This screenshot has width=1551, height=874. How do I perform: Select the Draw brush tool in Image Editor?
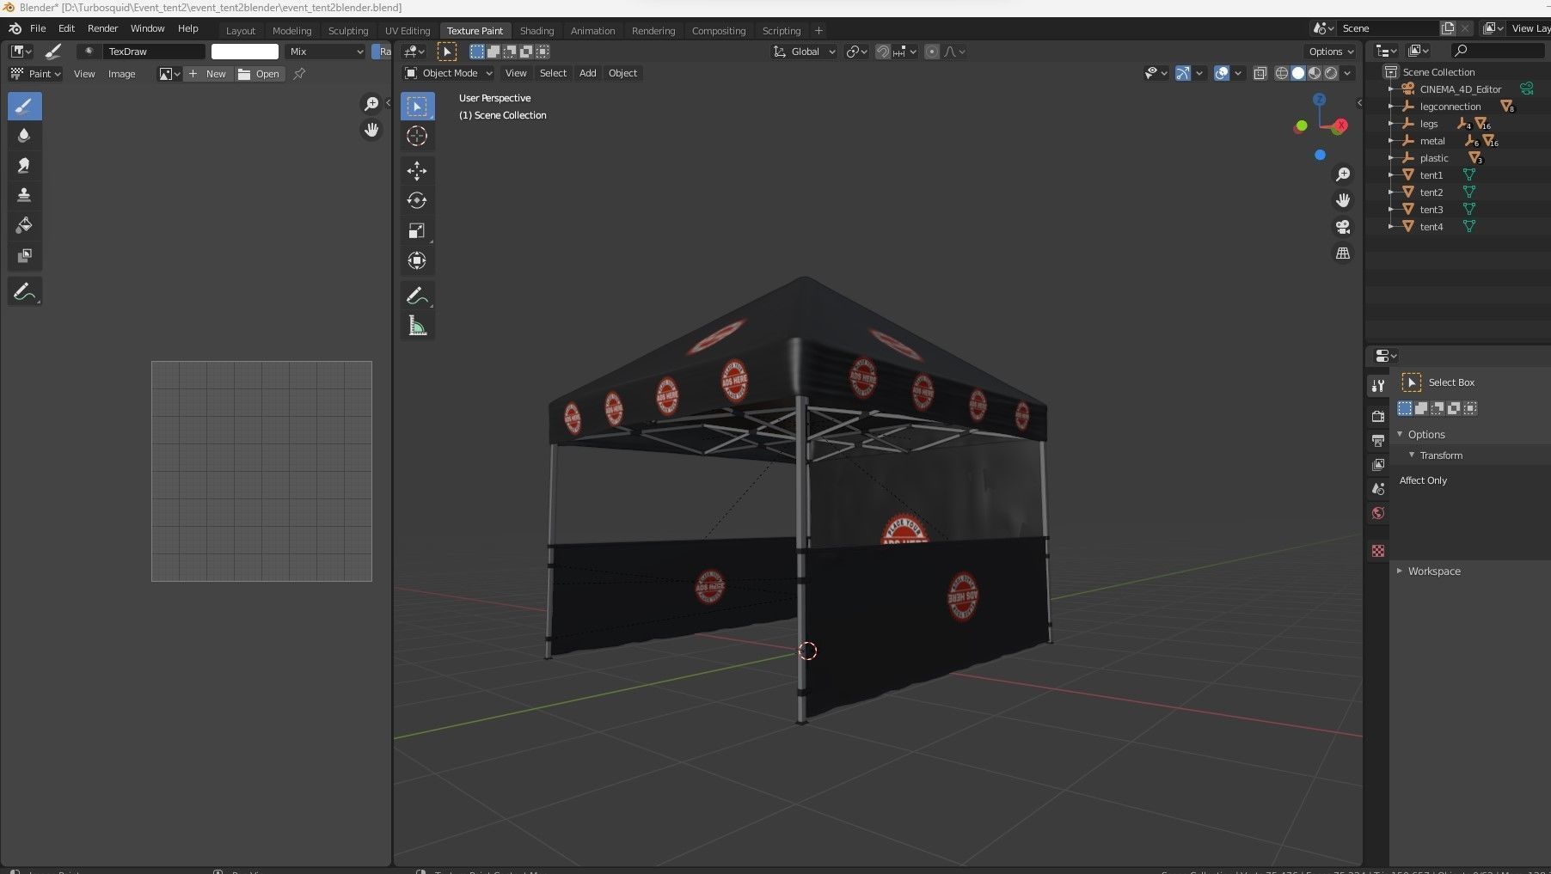click(24, 106)
